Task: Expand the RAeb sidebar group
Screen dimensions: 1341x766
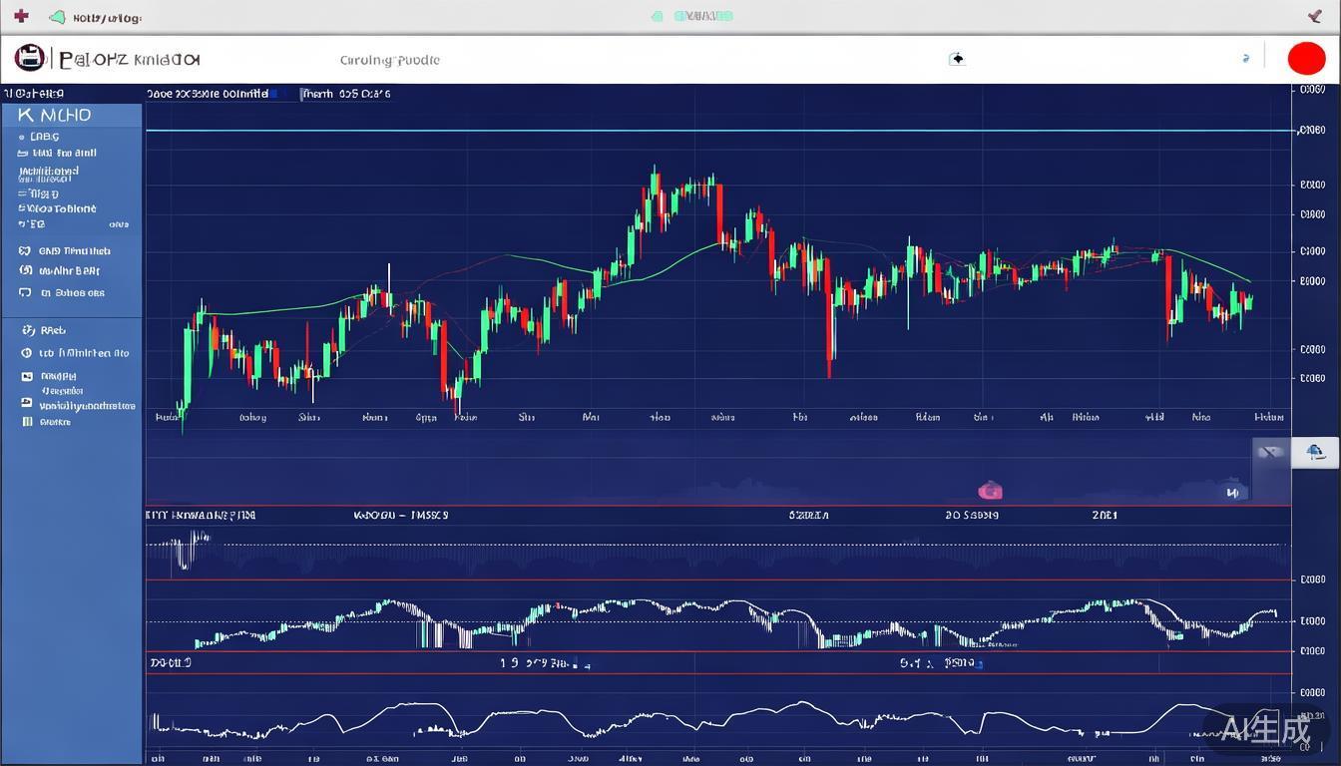Action: [28, 330]
